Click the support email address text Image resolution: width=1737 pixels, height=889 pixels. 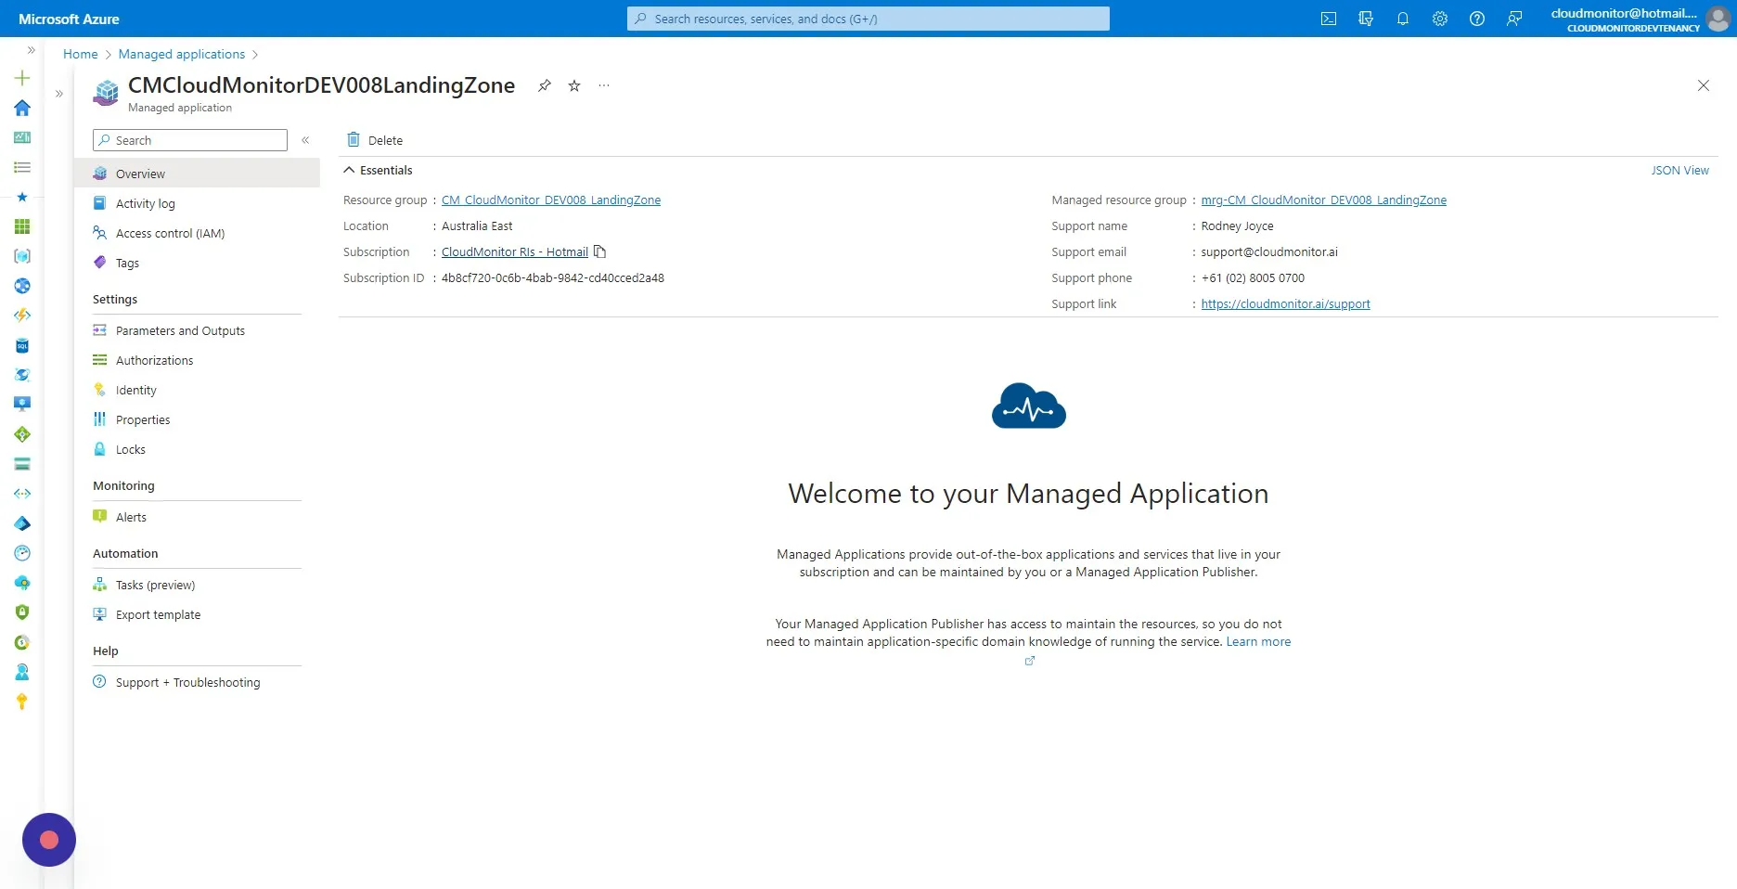point(1269,251)
